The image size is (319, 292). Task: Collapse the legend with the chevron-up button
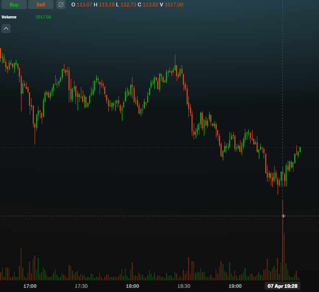click(6, 29)
